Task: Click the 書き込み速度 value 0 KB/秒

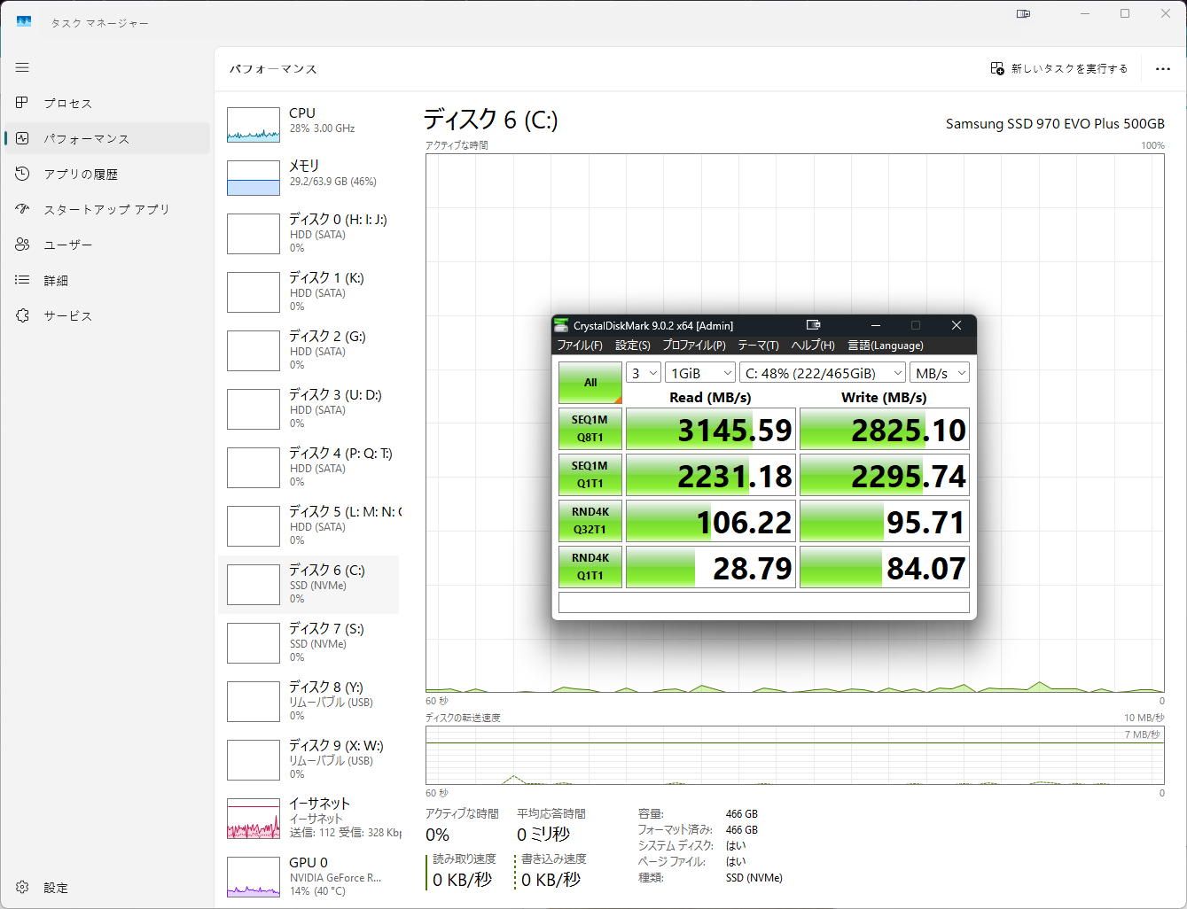Action: click(x=551, y=880)
